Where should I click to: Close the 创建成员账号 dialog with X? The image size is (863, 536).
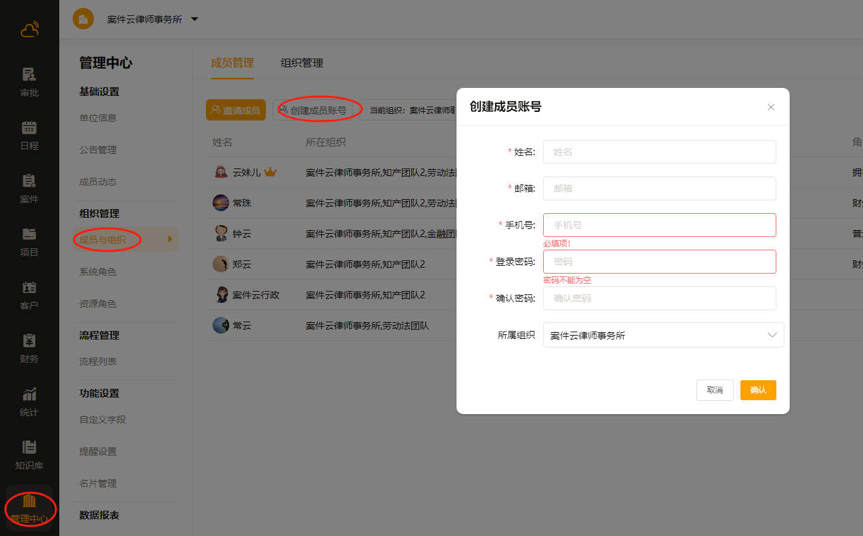click(x=771, y=107)
